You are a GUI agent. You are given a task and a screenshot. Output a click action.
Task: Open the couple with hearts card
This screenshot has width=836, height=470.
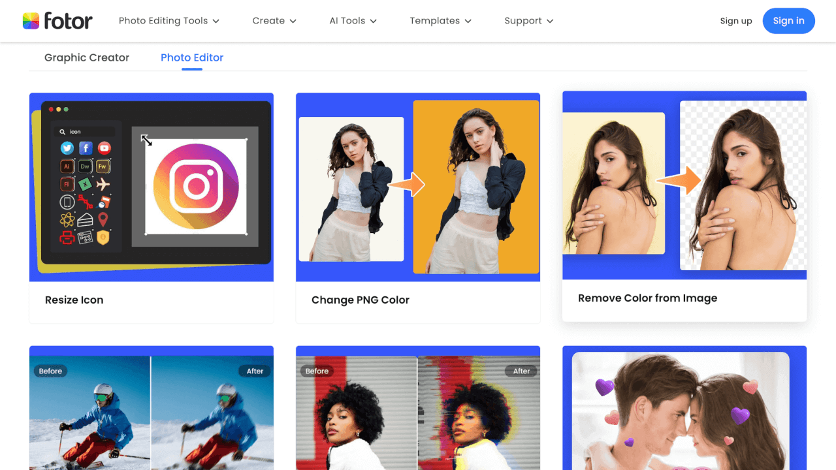pos(684,408)
